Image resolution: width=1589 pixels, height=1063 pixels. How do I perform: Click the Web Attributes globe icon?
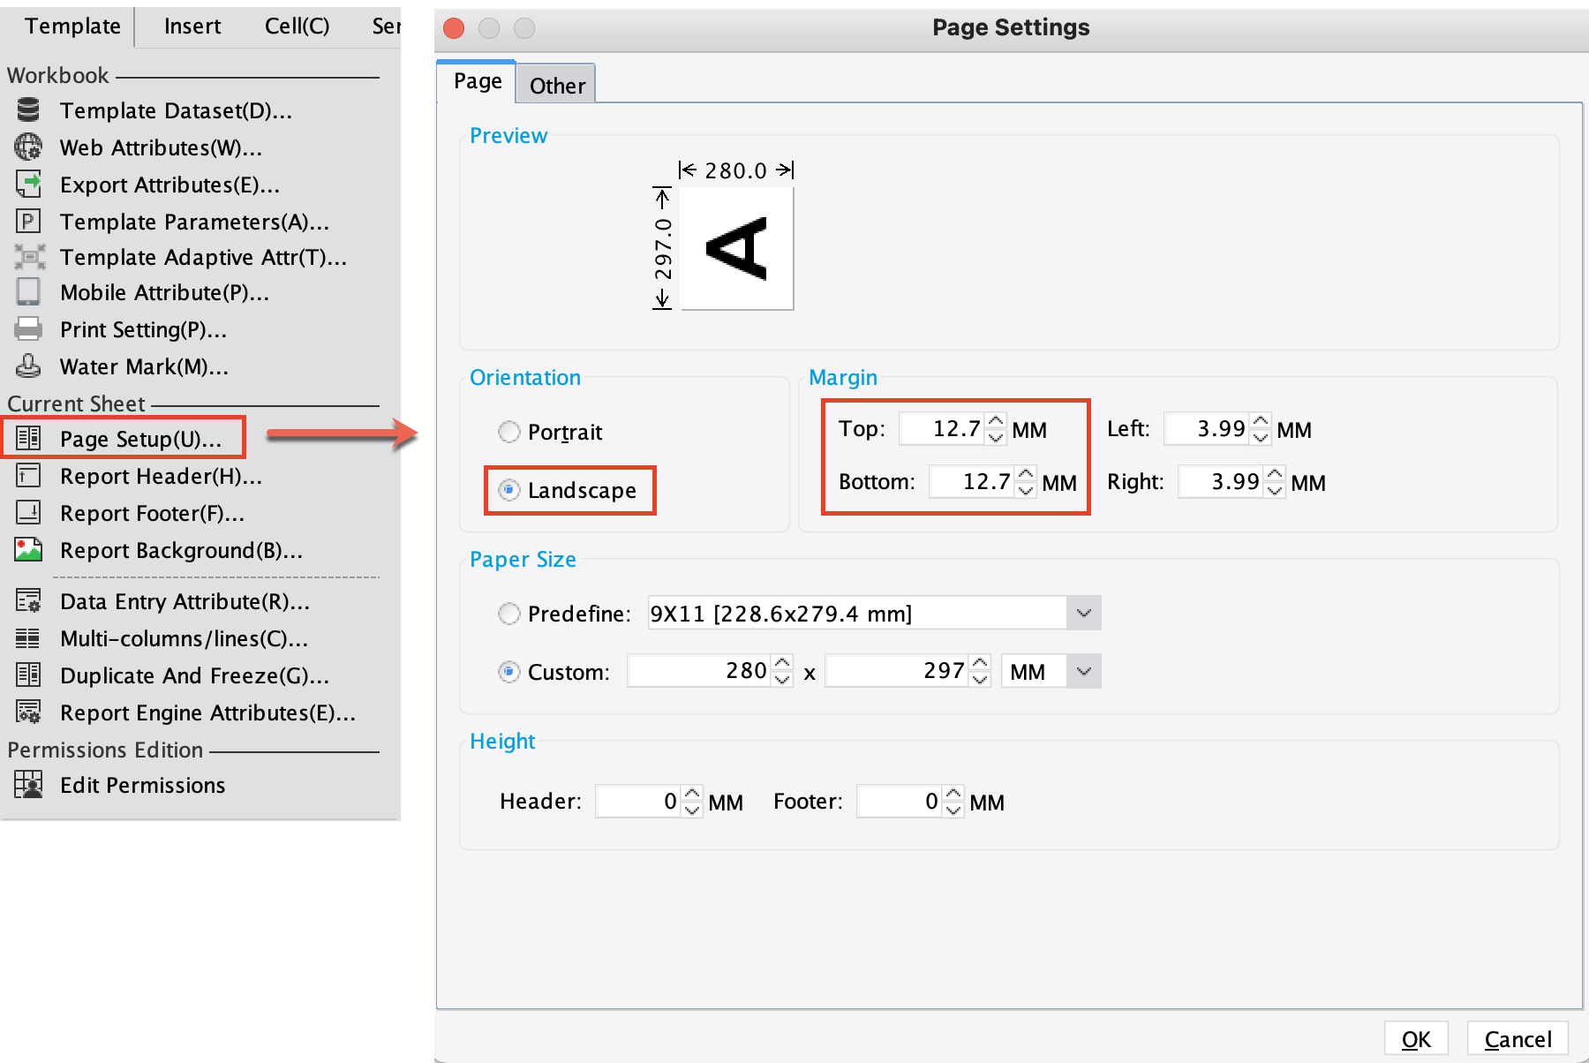[28, 147]
